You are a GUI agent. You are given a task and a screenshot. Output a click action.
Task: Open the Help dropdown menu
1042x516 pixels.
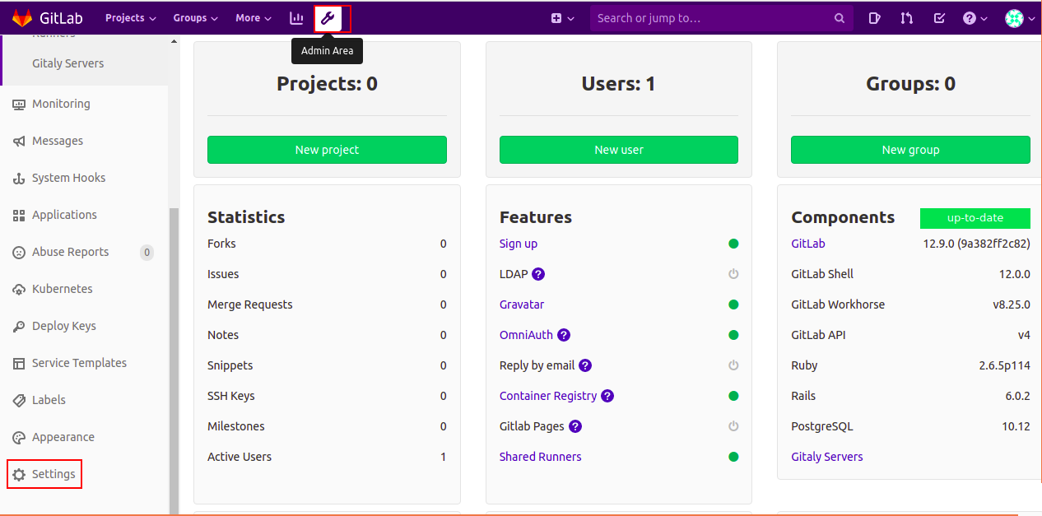(975, 18)
